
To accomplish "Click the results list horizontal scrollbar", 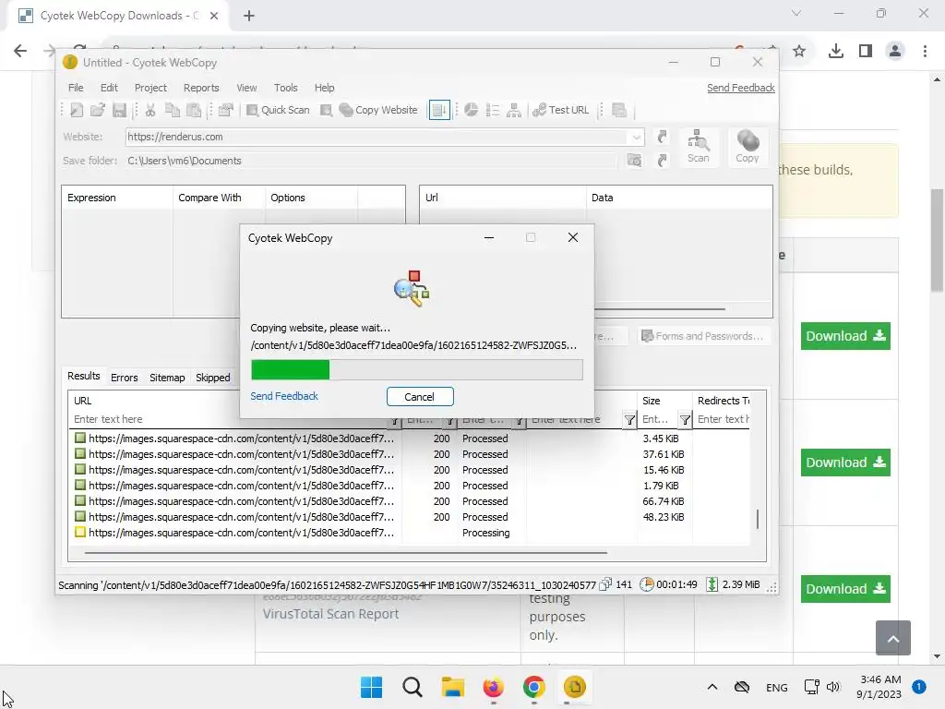I will coord(346,552).
